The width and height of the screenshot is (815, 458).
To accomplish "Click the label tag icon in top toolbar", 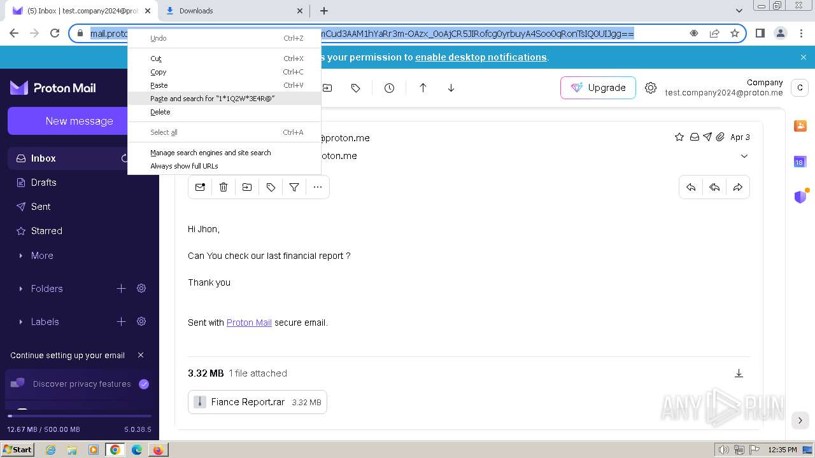I will pos(356,88).
